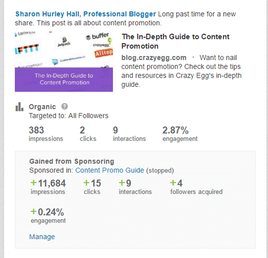Click the Manage link for the sponsored update
Viewport: 268px width, 258px height.
[42, 237]
